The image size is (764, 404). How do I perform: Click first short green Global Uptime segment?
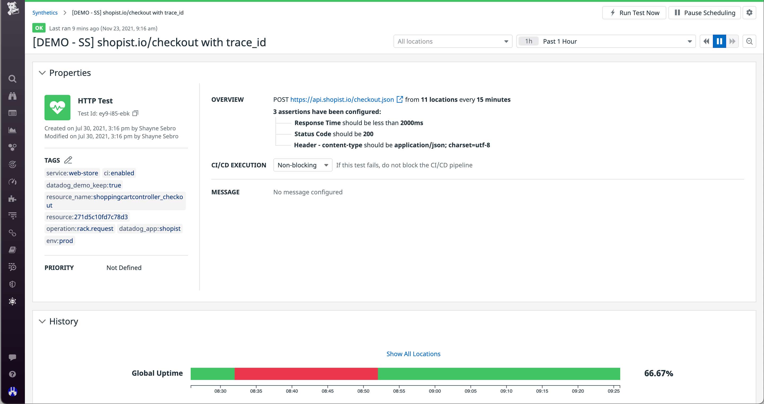tap(212, 374)
